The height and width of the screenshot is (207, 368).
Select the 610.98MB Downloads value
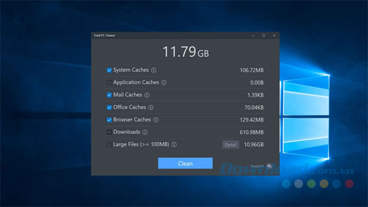click(252, 132)
